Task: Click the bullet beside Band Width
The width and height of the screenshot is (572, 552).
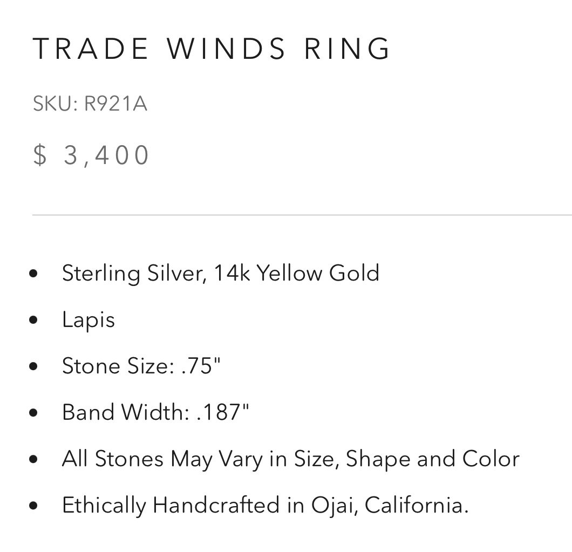Action: click(33, 413)
